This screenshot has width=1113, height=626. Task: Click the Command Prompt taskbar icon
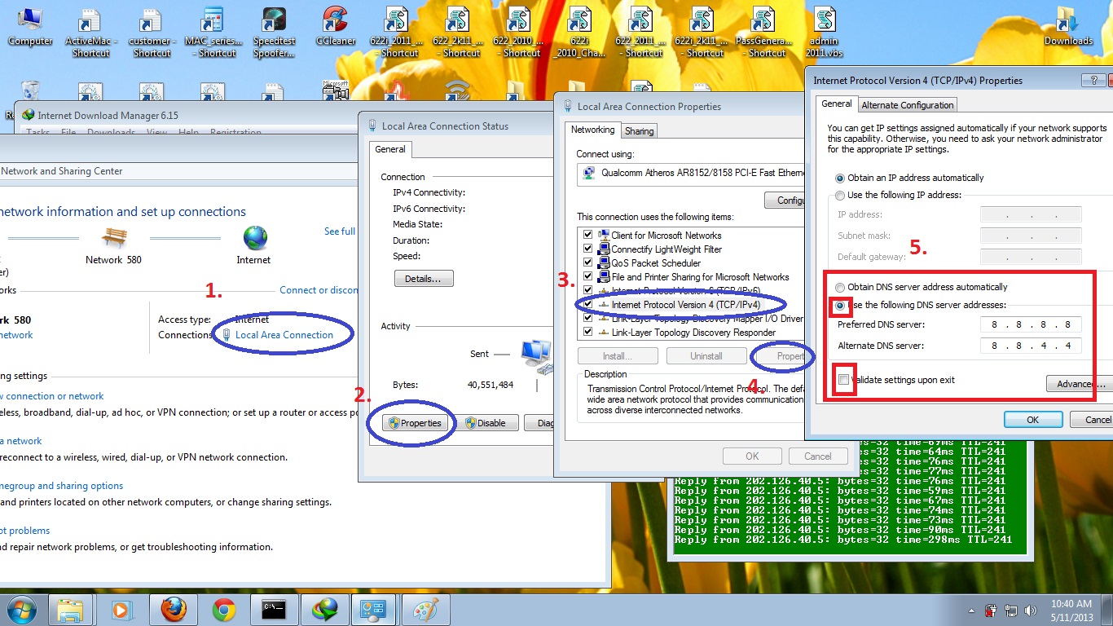274,609
